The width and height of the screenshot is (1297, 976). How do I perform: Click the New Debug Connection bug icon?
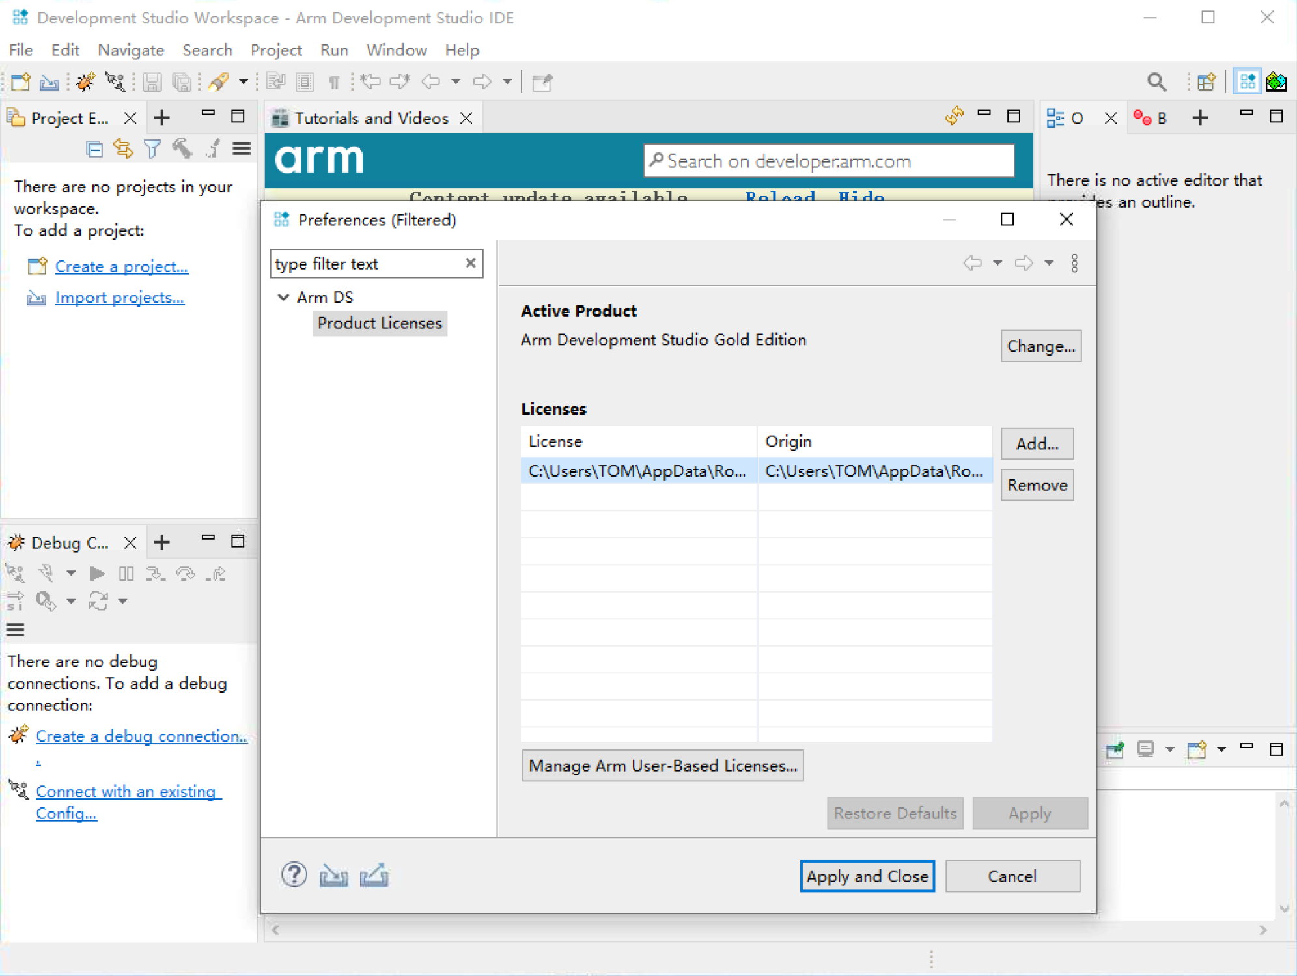[85, 82]
